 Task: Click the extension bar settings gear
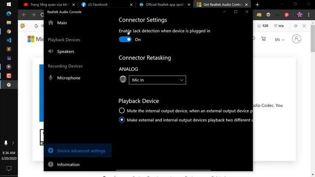tap(296, 26)
